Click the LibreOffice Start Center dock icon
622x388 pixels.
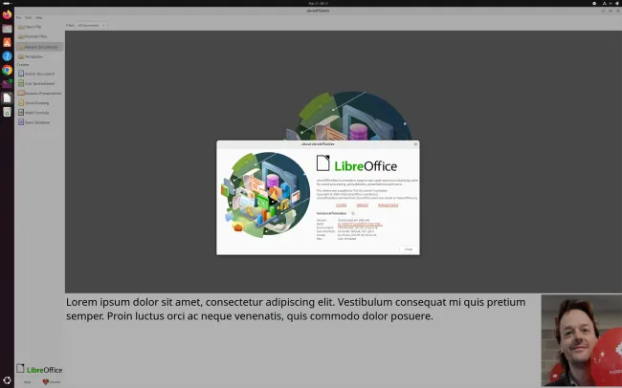click(x=7, y=97)
